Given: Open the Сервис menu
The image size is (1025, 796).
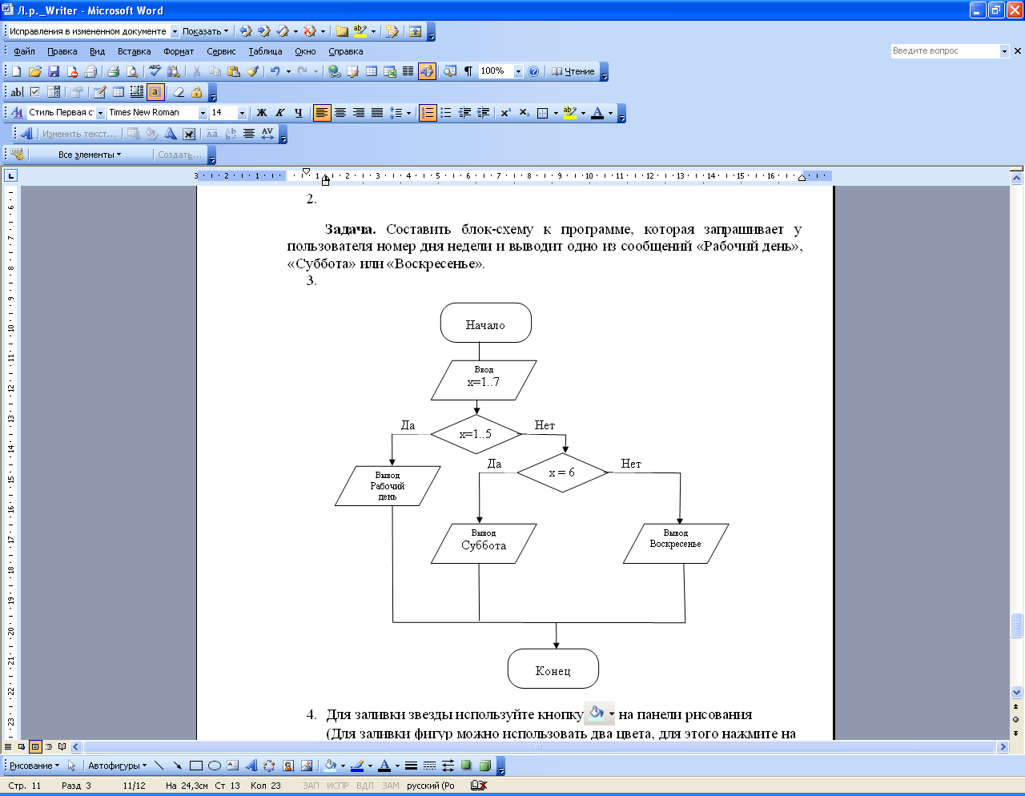Looking at the screenshot, I should pos(221,51).
